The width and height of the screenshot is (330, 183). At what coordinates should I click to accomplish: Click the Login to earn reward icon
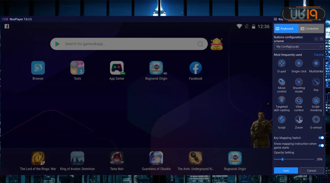[x=217, y=44]
